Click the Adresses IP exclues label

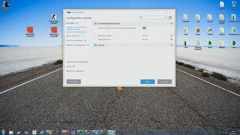pyautogui.click(x=104, y=39)
